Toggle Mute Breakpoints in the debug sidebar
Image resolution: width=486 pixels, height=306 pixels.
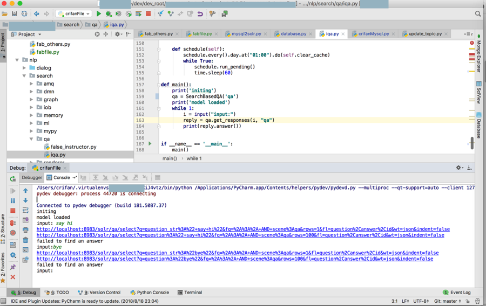pos(13,233)
